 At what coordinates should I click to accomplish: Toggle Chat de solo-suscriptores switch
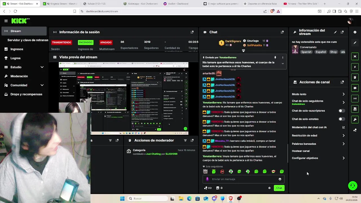tap(342, 111)
